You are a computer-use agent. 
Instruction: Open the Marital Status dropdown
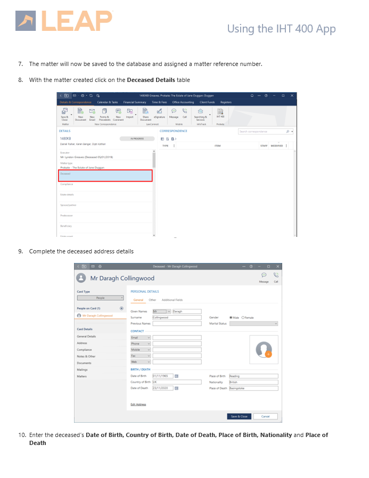click(253, 323)
